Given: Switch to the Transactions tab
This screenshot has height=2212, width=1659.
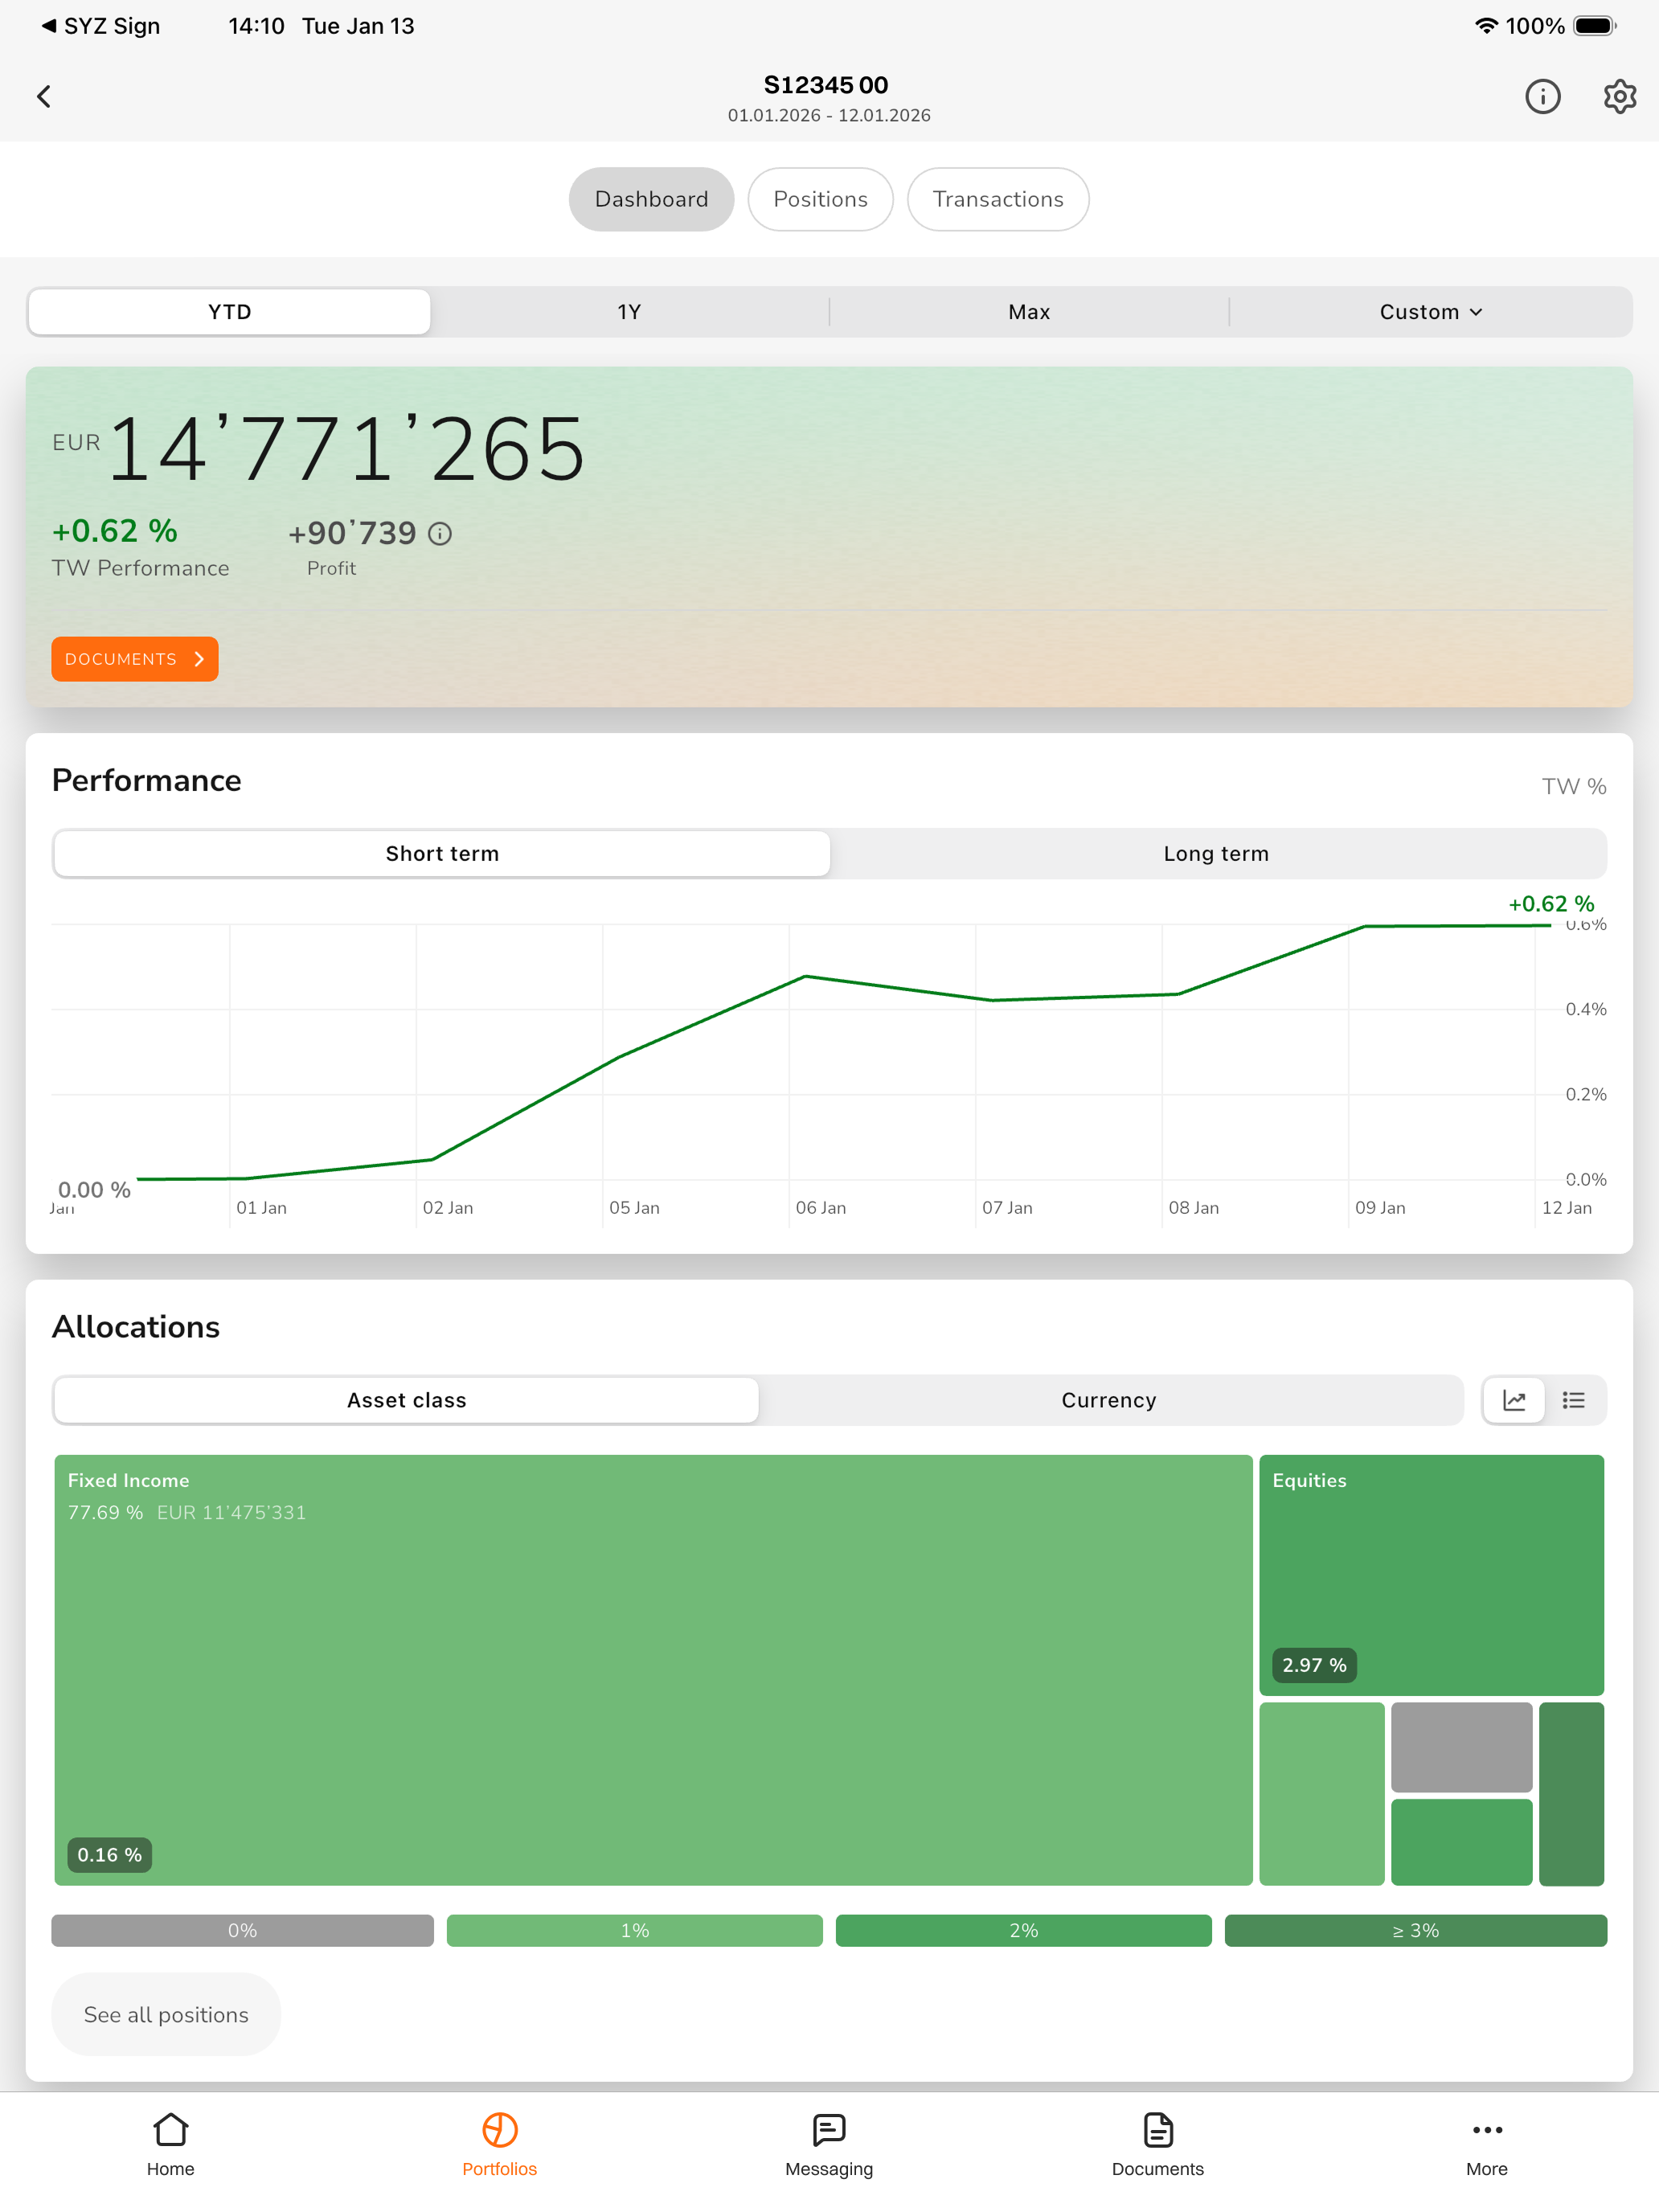Looking at the screenshot, I should coord(998,199).
